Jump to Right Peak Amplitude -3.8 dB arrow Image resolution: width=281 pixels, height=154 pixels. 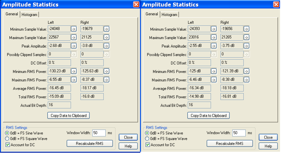click(x=106, y=46)
